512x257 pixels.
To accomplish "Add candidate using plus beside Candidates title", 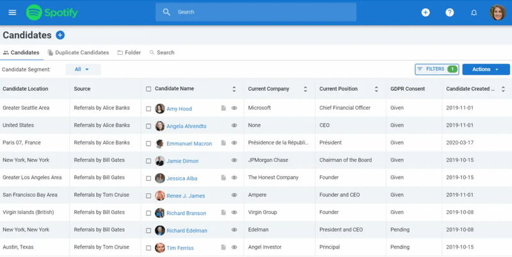I will (x=60, y=35).
